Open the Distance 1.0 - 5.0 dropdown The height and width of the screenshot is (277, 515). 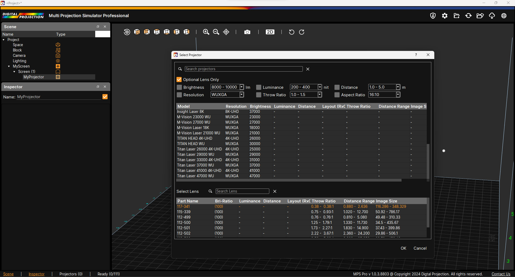384,87
